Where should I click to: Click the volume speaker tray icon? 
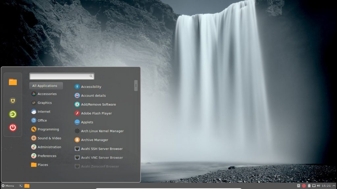pos(318,186)
